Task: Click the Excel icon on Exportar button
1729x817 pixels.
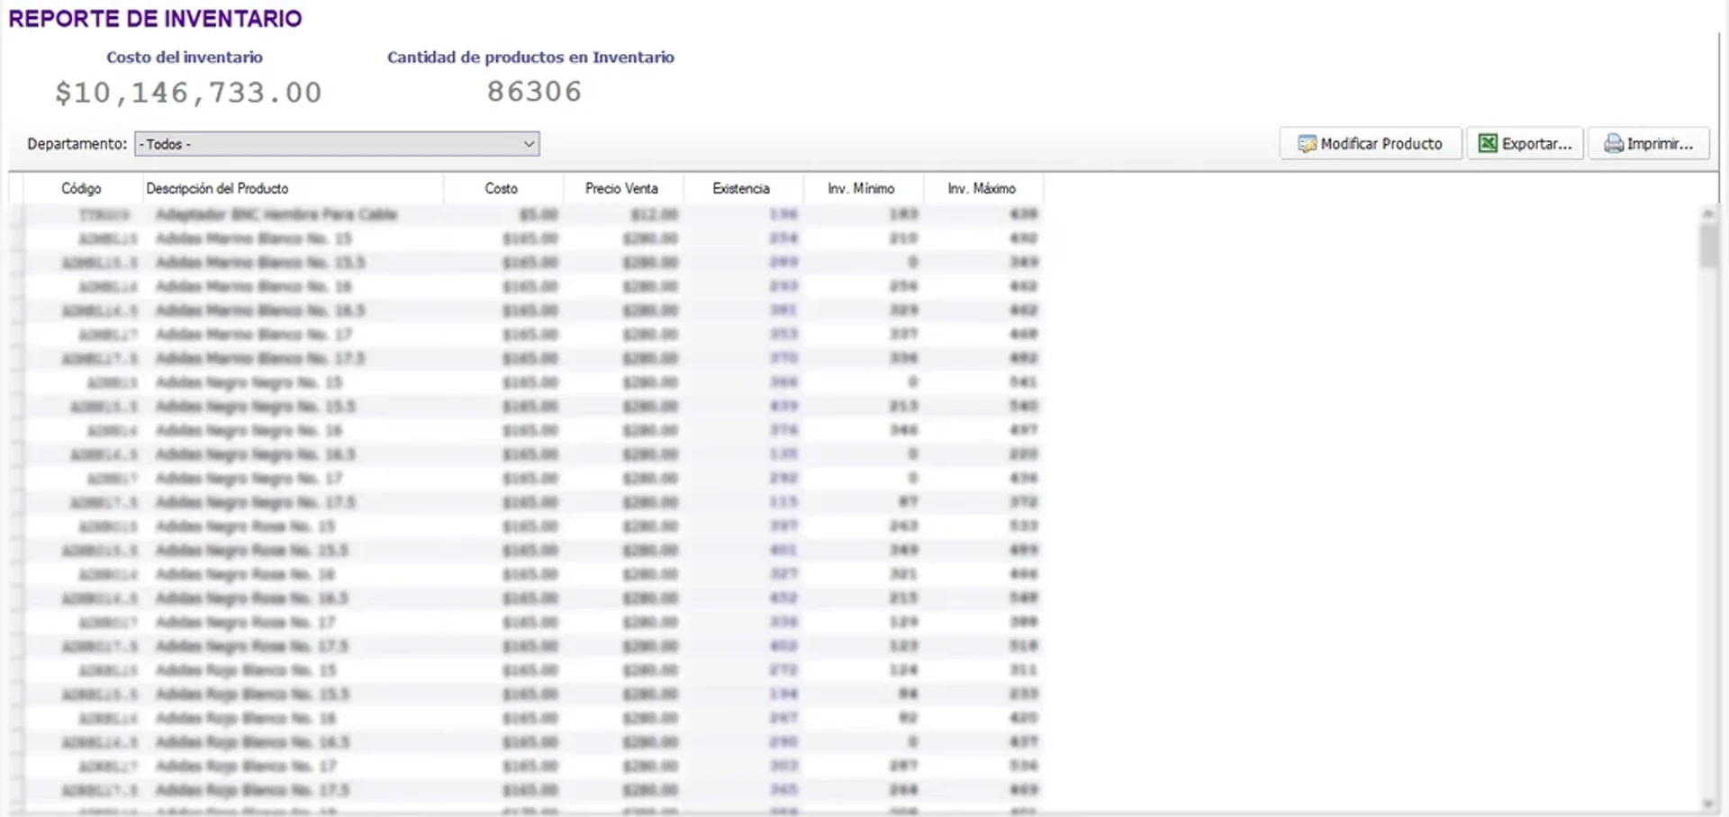Action: [1488, 143]
